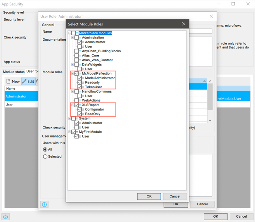Click the MxModelReflection module eye icon
The image size is (255, 222).
tap(80, 73)
